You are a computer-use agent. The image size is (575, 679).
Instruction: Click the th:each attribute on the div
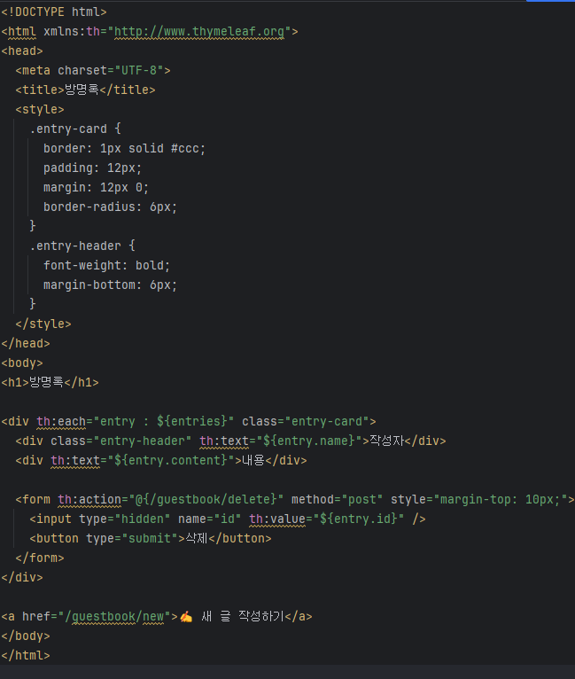click(x=61, y=421)
